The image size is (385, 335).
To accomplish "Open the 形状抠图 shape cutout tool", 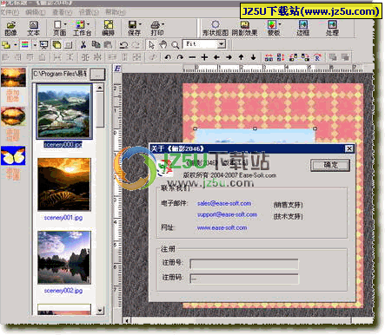I will pos(216,29).
